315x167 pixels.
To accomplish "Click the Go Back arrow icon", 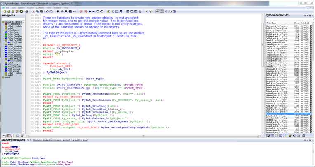I will [x=90, y=12].
